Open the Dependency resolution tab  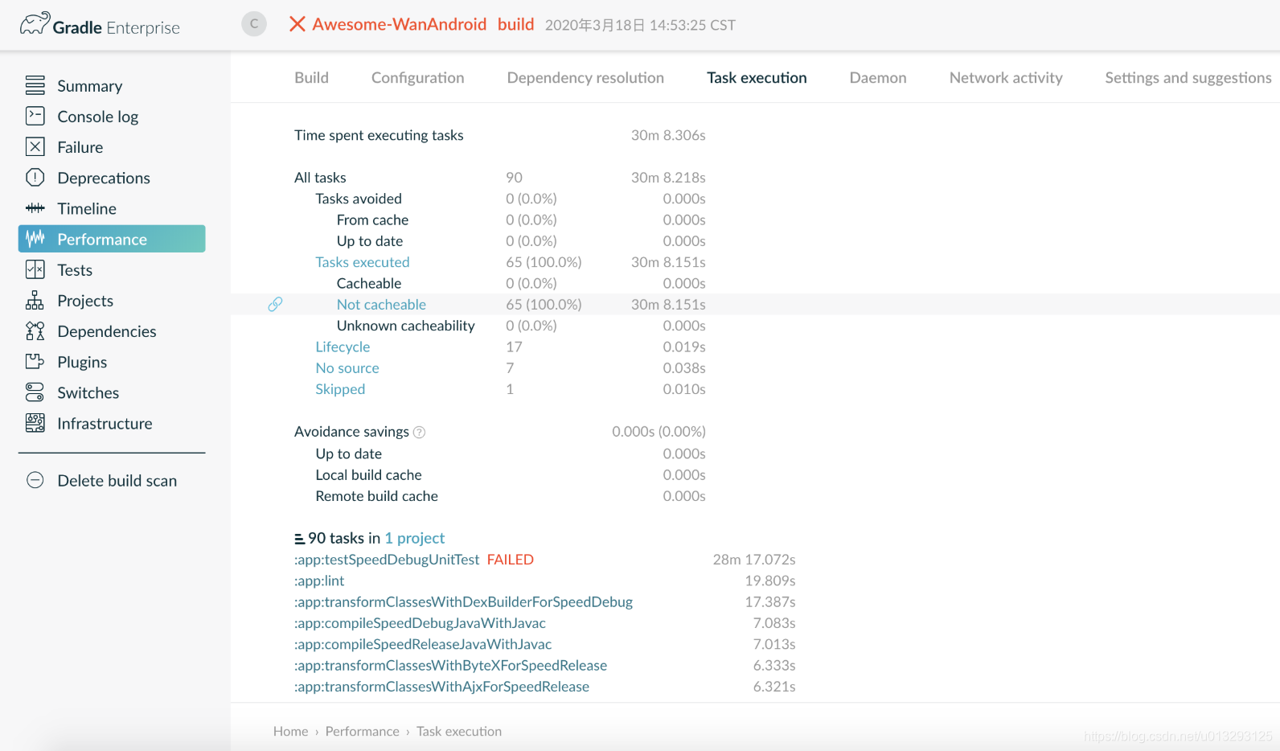585,78
